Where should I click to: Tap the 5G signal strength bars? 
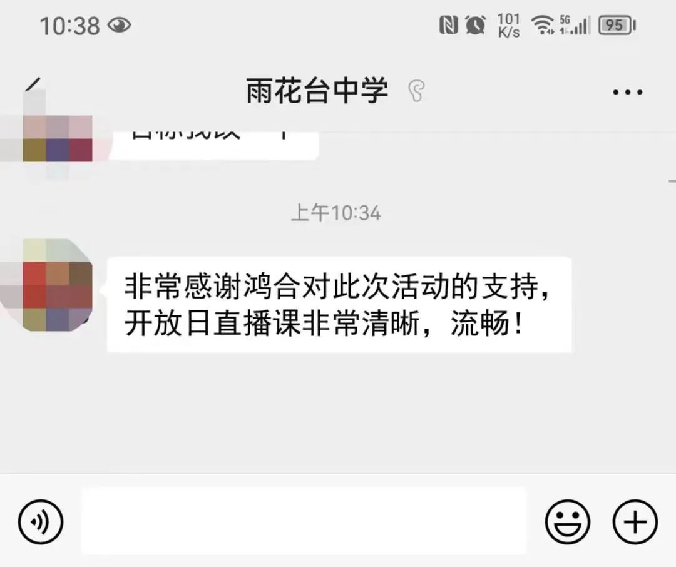(x=575, y=24)
